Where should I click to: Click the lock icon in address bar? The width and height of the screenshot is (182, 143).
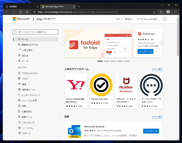[35, 12]
